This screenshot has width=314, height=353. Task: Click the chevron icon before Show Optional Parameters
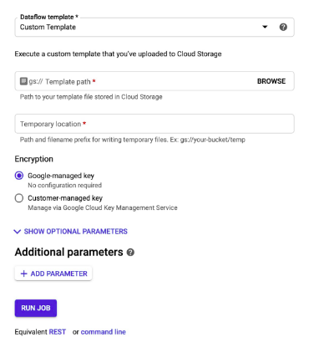click(18, 232)
